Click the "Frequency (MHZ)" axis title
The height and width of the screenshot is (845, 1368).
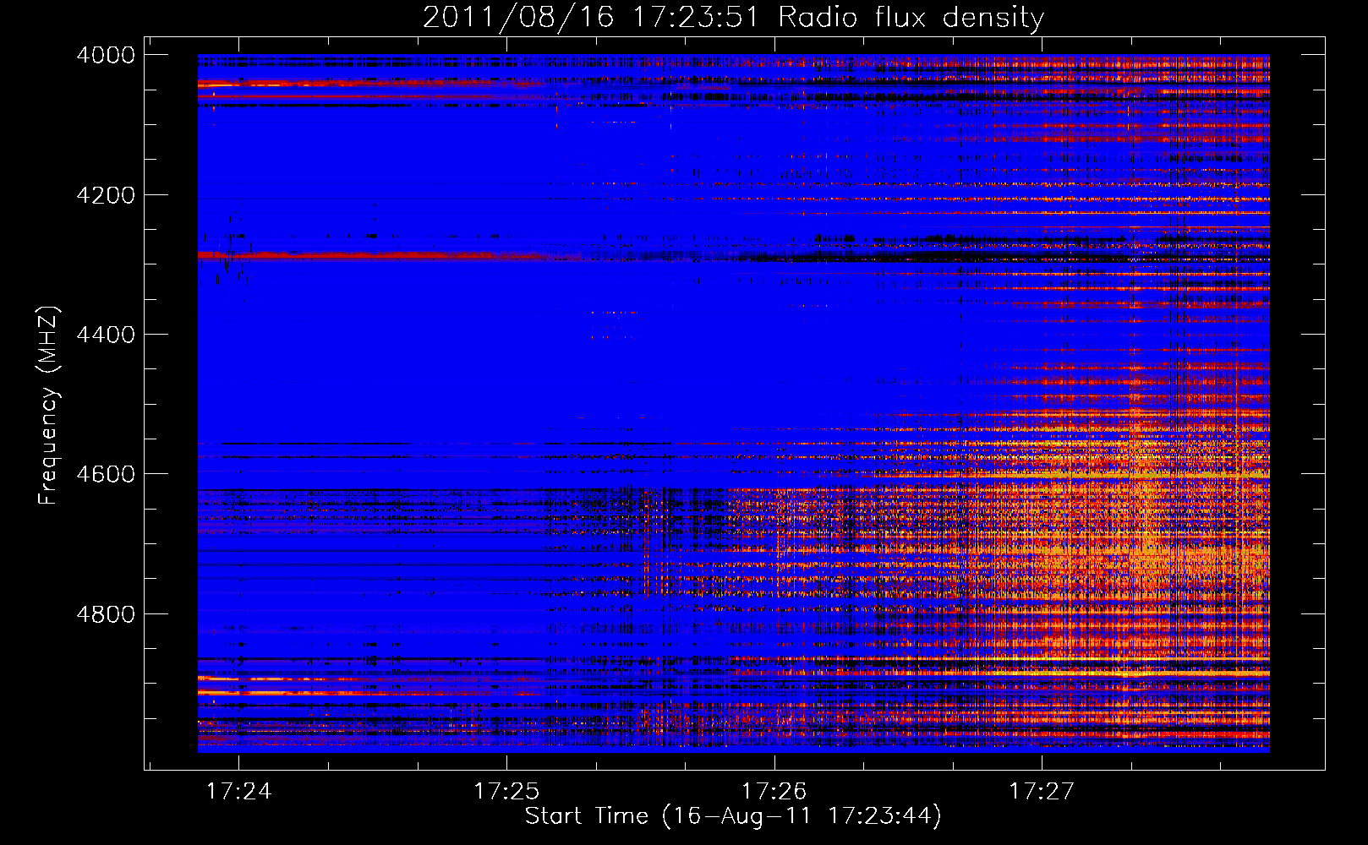48,406
